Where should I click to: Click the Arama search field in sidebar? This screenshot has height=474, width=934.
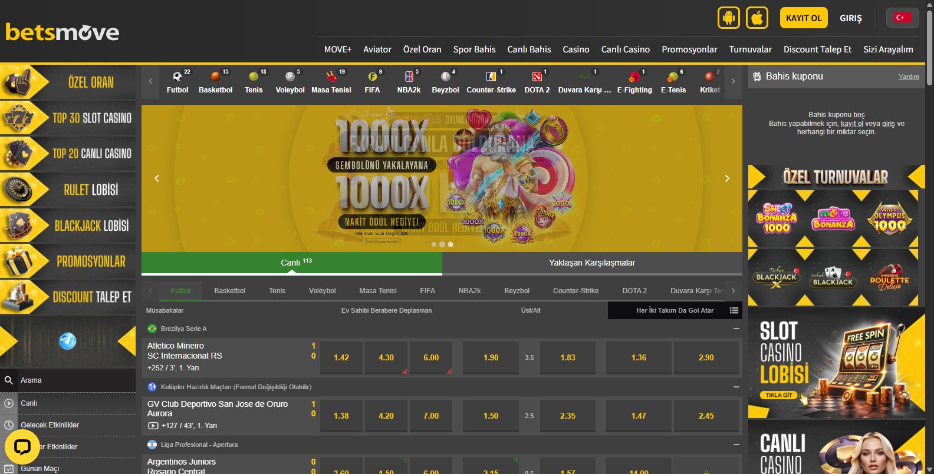[68, 380]
